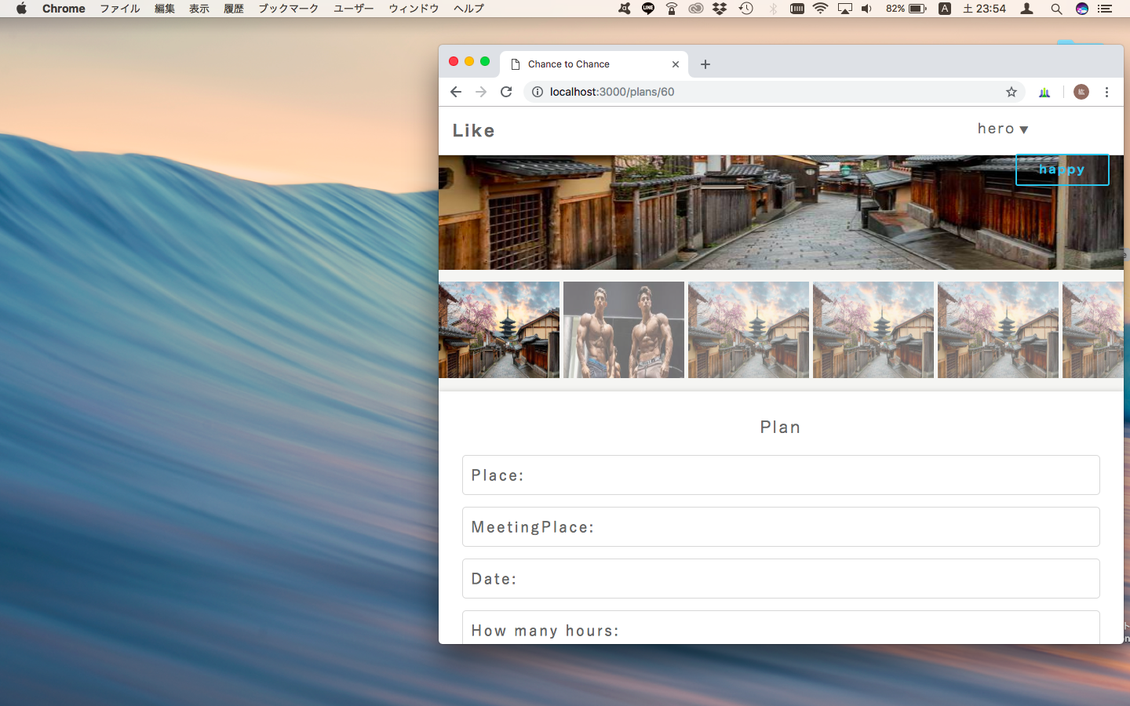Bookmark this page with the star icon
The height and width of the screenshot is (706, 1130).
(x=1012, y=92)
